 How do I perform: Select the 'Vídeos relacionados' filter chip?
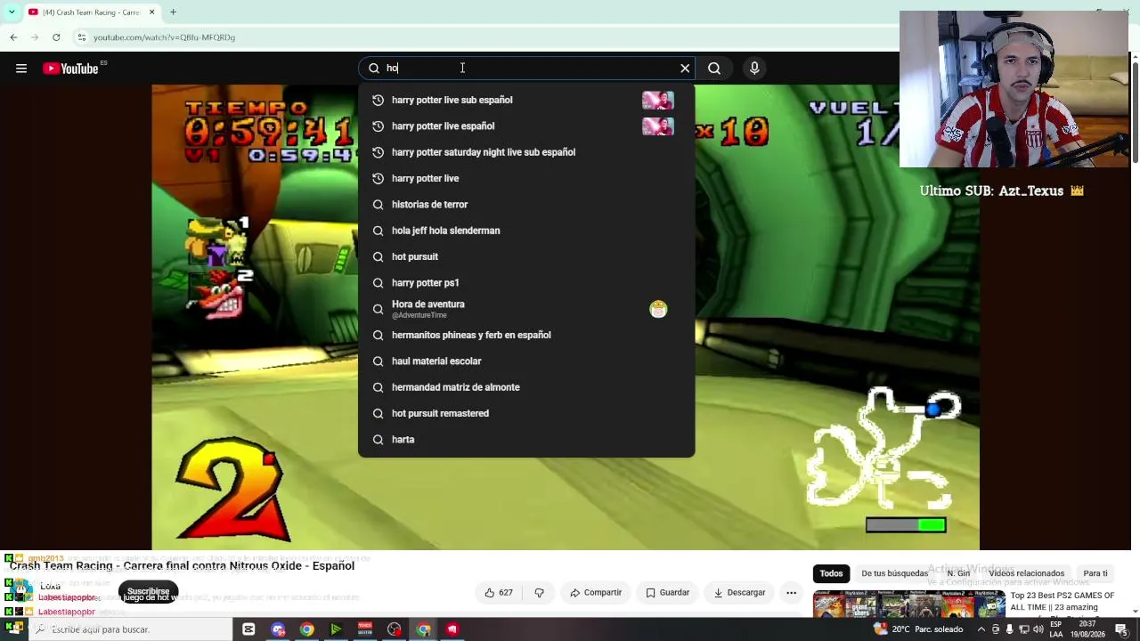click(1026, 573)
